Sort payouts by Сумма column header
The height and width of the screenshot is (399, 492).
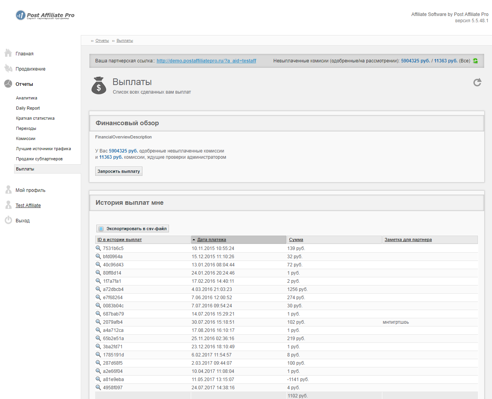(x=296, y=240)
